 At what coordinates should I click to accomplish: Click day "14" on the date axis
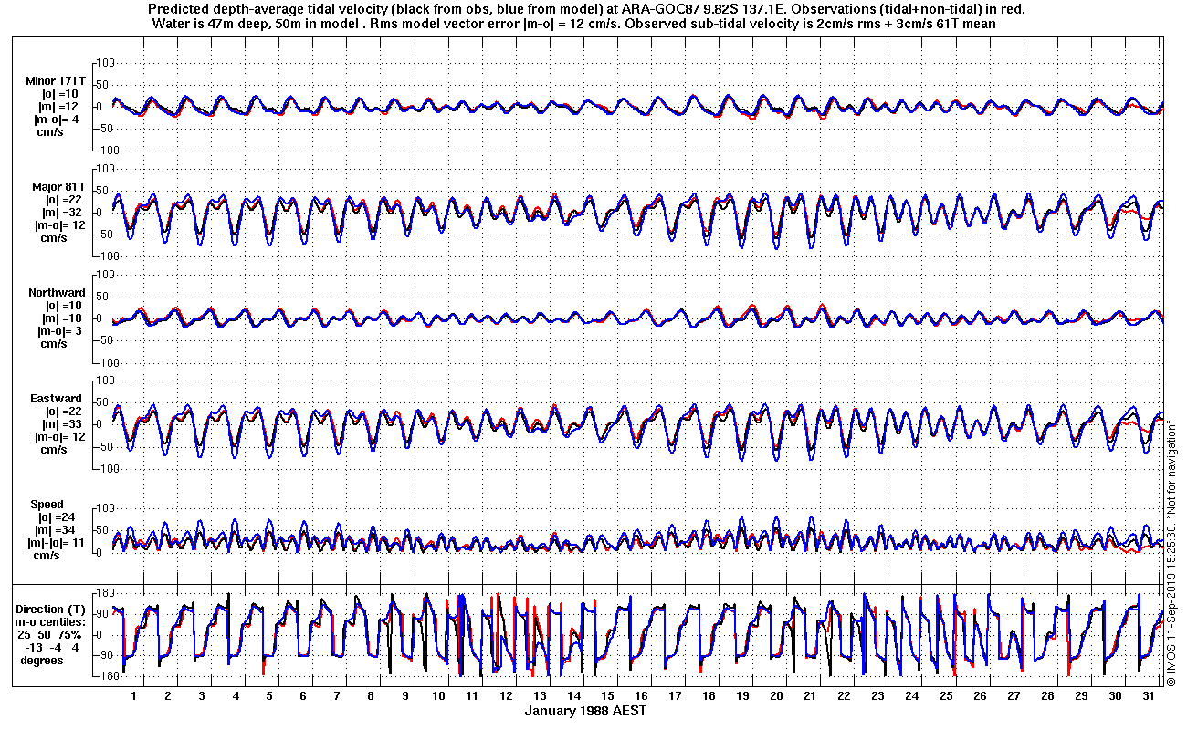(573, 695)
